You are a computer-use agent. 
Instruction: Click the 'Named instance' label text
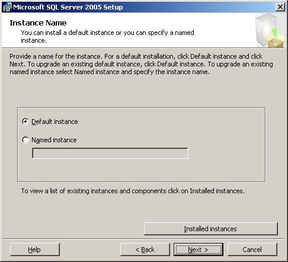coord(54,140)
